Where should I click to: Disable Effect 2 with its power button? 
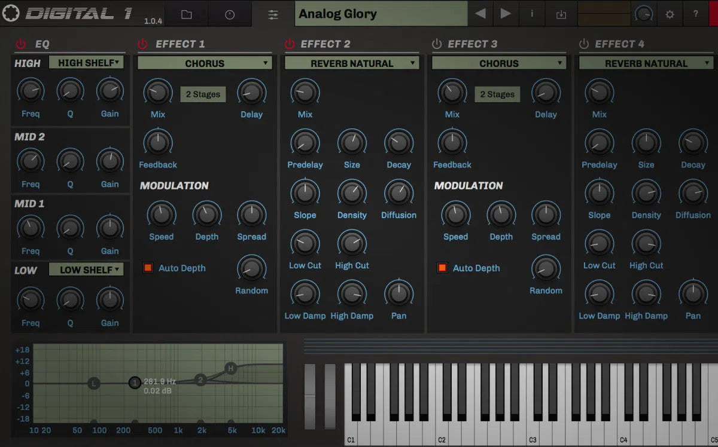(x=290, y=43)
